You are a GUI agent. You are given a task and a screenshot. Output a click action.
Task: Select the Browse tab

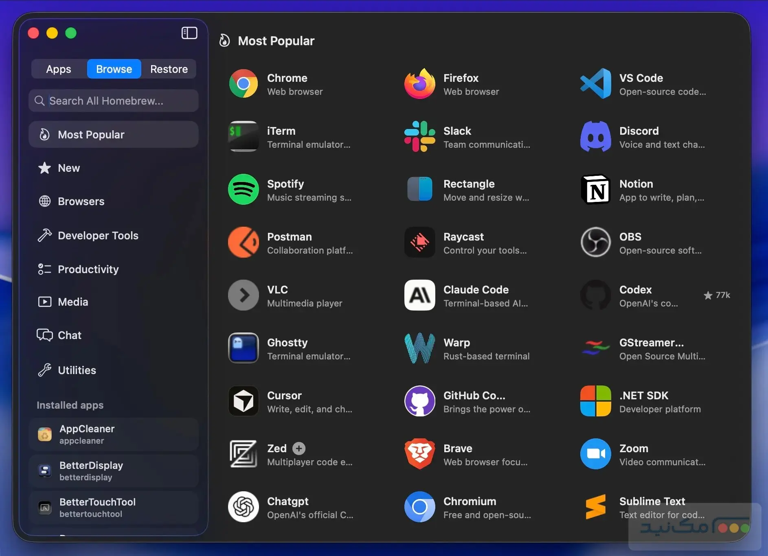click(114, 69)
